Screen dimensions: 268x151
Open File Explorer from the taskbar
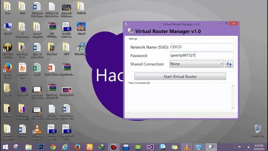pos(28,147)
